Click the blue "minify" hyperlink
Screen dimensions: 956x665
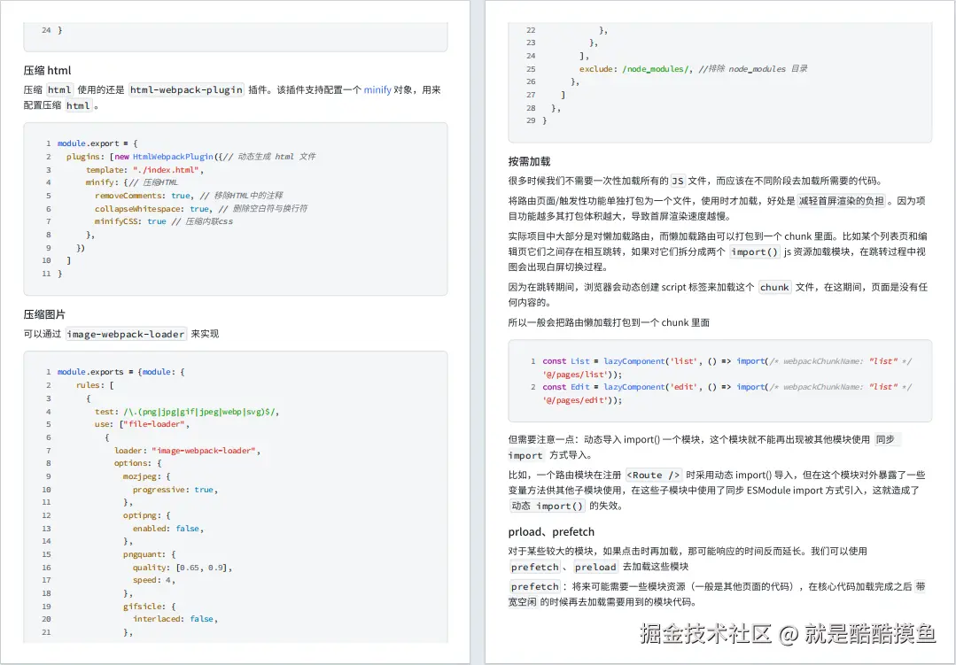pyautogui.click(x=377, y=89)
